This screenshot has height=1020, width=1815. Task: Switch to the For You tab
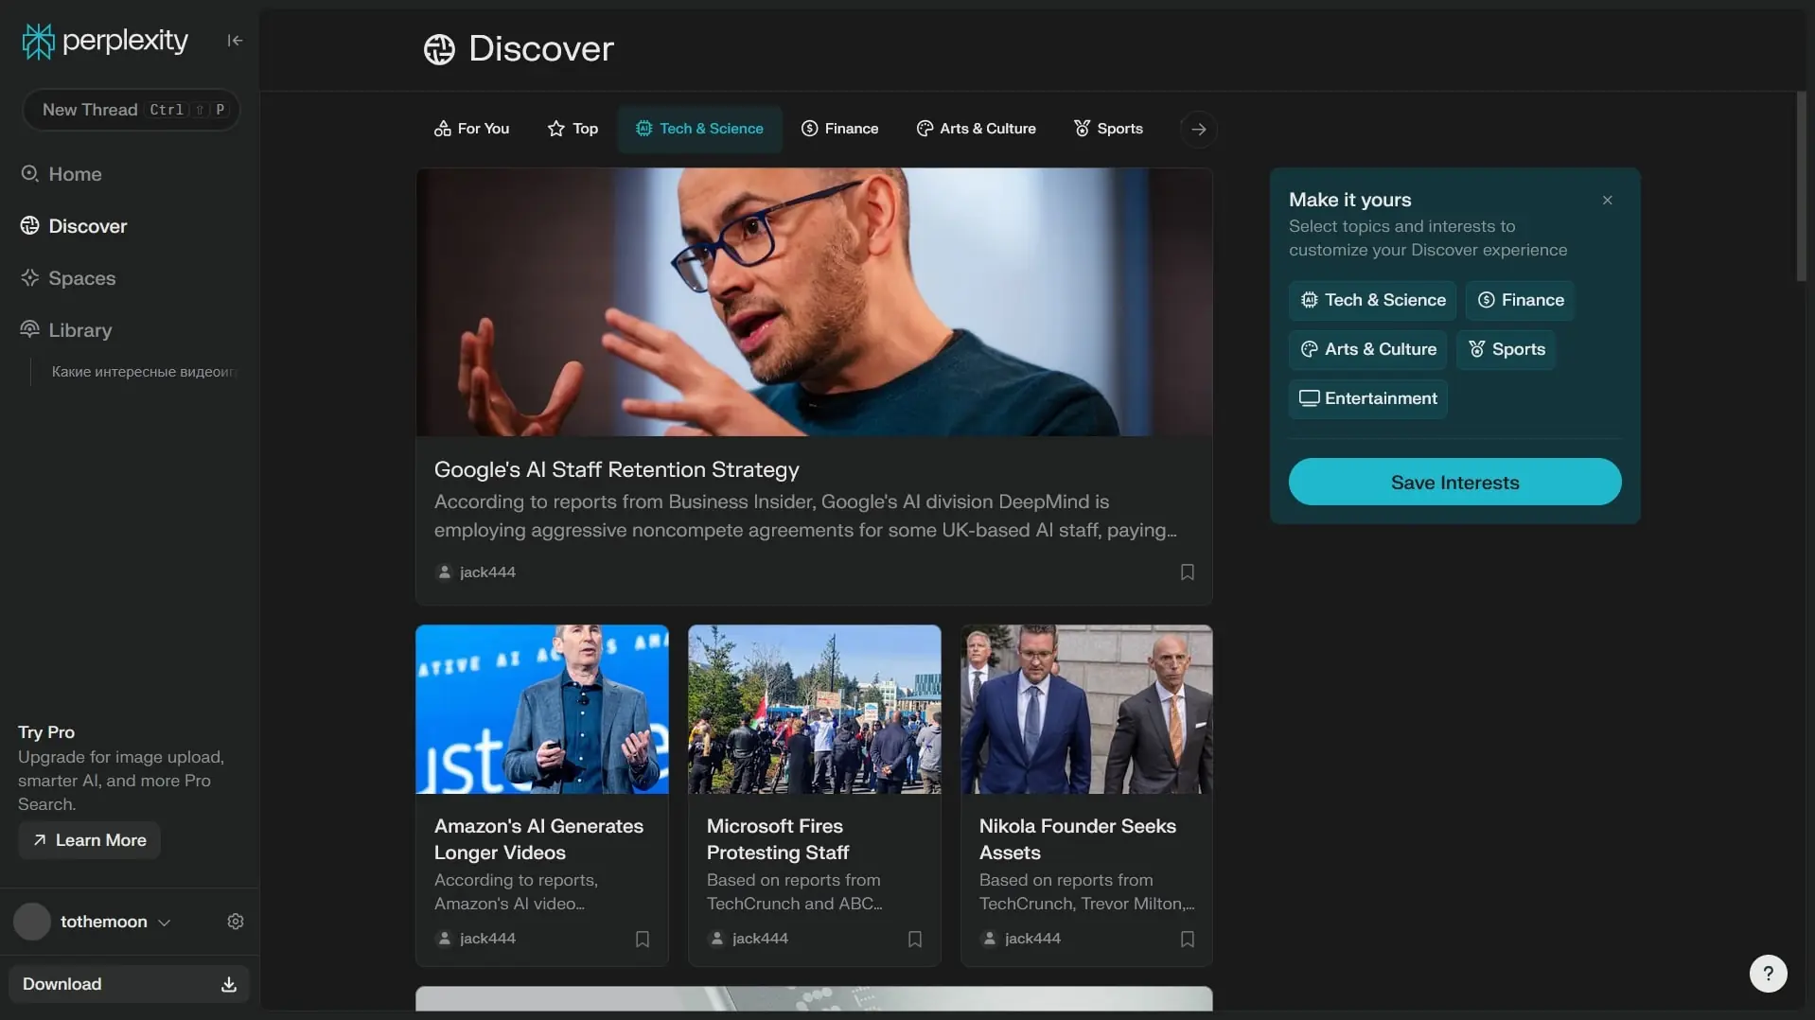coord(471,129)
